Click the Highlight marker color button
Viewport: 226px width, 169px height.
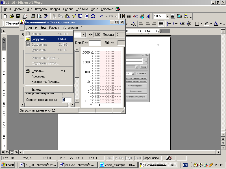(x=207, y=24)
